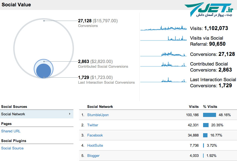This screenshot has width=237, height=161.
Task: Open the Twitter network link
Action: pos(93,125)
